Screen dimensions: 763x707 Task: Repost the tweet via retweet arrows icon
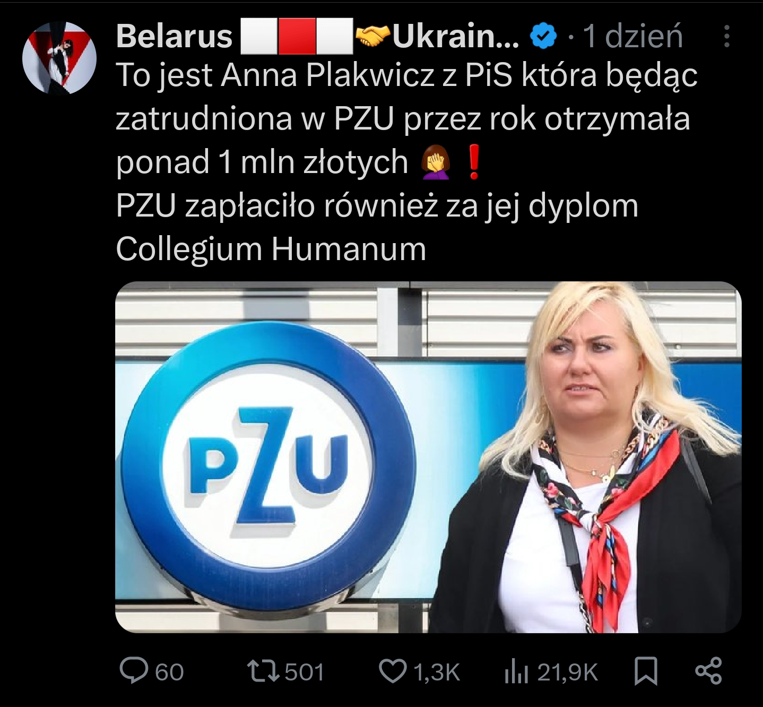pos(264,671)
